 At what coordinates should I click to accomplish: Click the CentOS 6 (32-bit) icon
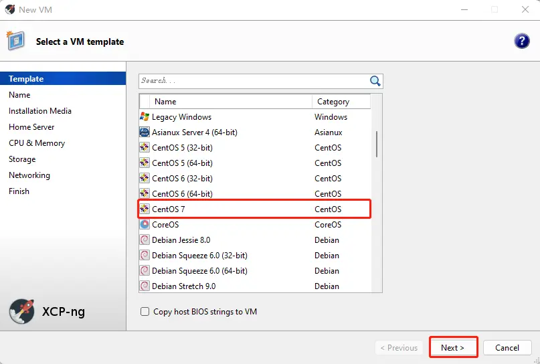point(145,179)
